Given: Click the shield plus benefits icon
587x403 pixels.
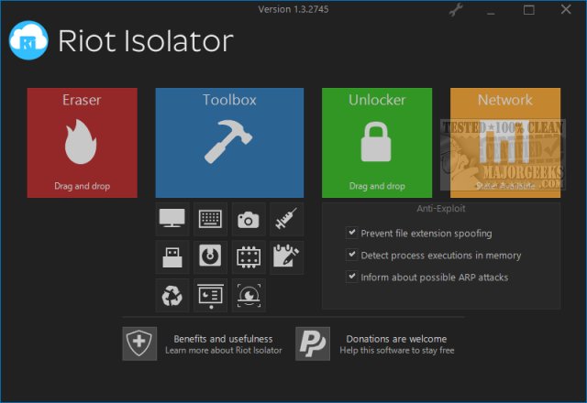Looking at the screenshot, I should (139, 343).
